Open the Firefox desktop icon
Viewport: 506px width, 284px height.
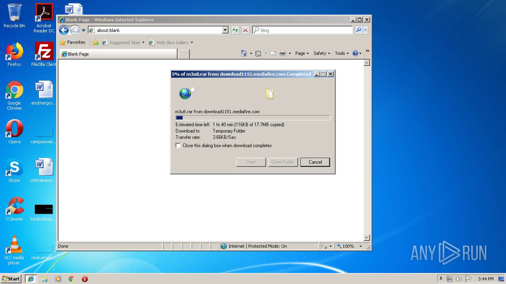pos(14,54)
